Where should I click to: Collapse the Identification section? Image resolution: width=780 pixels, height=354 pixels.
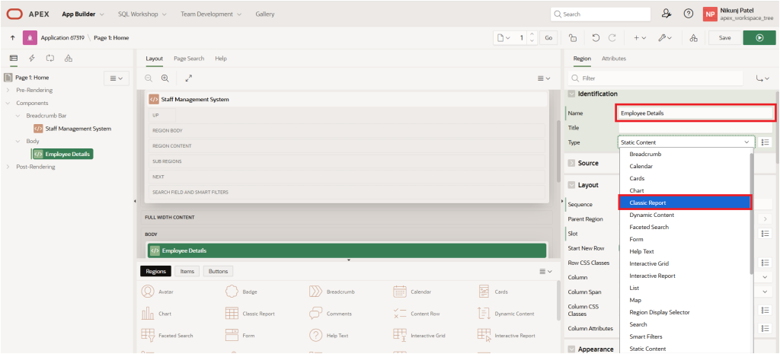pos(571,94)
